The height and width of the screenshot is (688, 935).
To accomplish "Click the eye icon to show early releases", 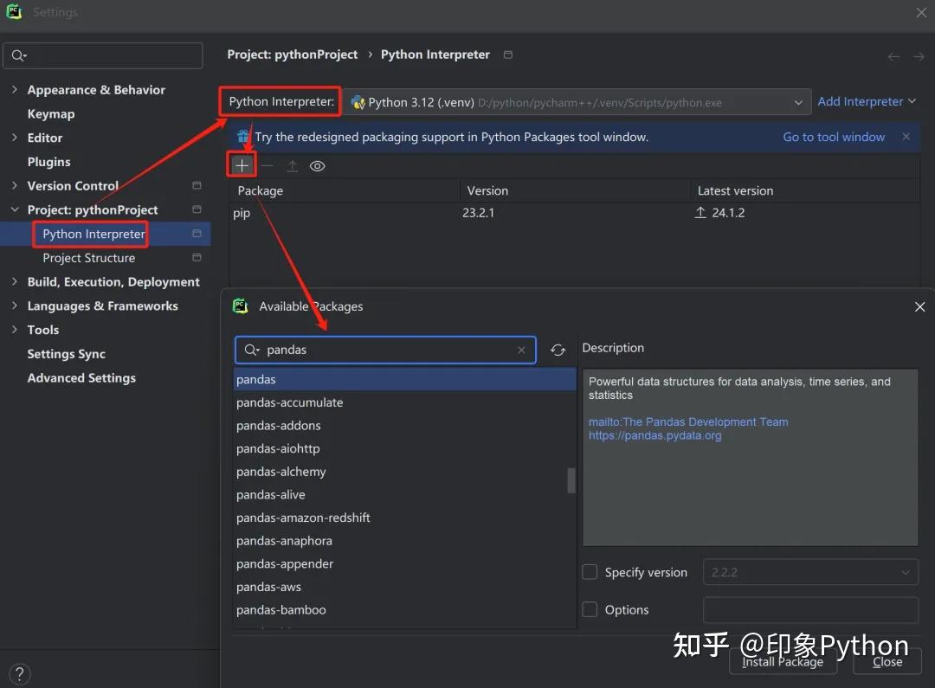I will click(x=318, y=166).
